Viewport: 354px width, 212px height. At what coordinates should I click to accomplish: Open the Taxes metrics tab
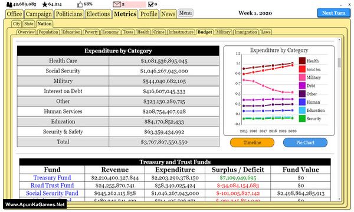128,32
